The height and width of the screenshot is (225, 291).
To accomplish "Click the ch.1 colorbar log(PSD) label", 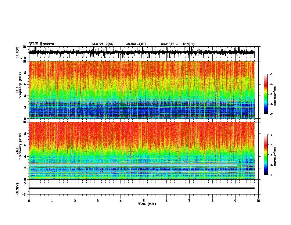I will pyautogui.click(x=275, y=96).
